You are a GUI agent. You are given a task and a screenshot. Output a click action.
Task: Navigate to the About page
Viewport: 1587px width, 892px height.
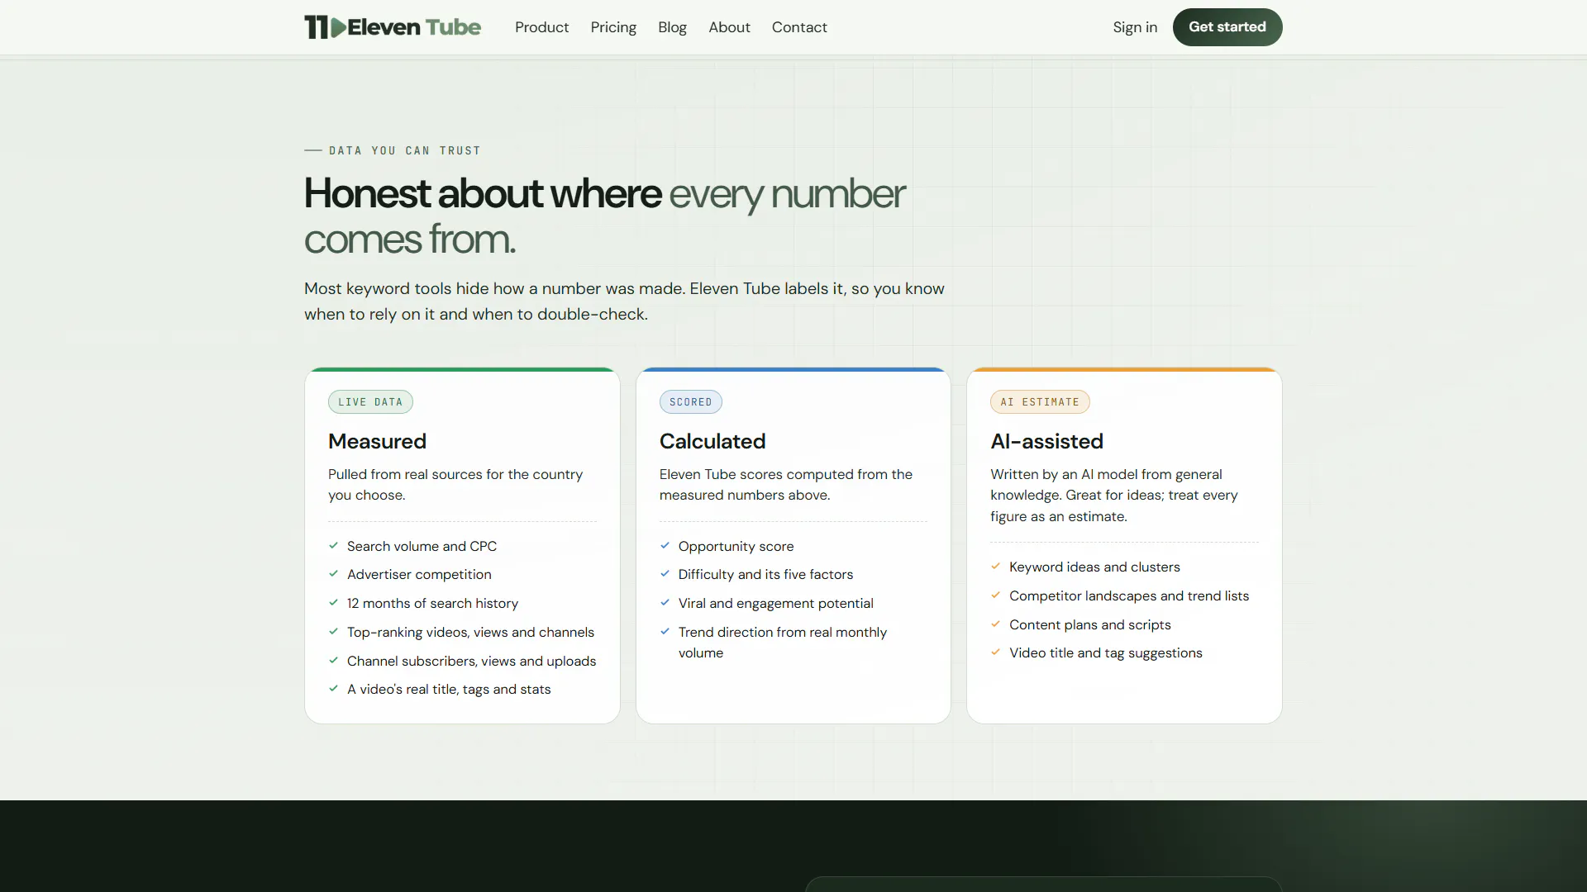(x=729, y=27)
